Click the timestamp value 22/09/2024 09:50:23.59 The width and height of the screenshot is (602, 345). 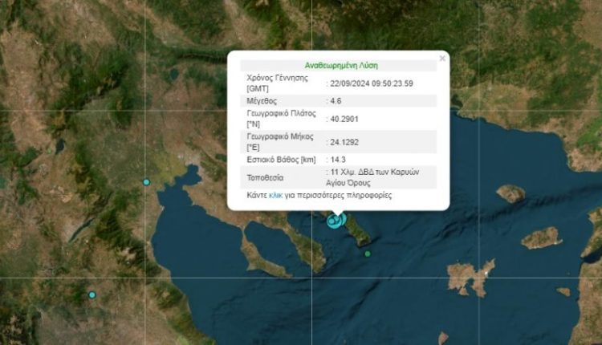[x=372, y=83]
